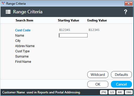The height and width of the screenshot is (96, 134).
Task: Click the Cust Code ending value B12345
Action: [94, 30]
